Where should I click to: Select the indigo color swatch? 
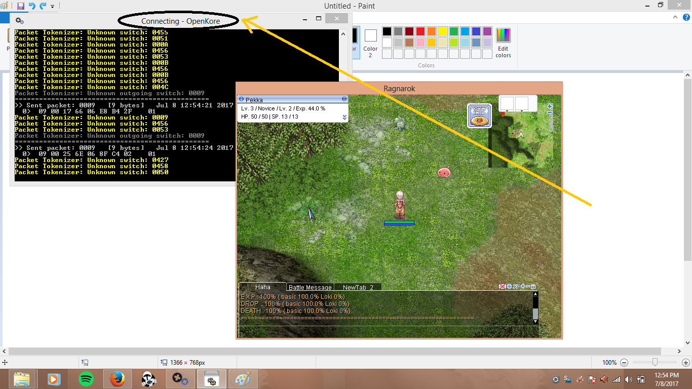click(476, 31)
